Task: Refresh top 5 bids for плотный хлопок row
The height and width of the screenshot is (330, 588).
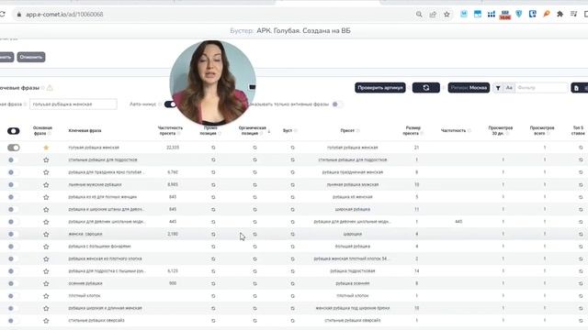Action: tap(581, 296)
